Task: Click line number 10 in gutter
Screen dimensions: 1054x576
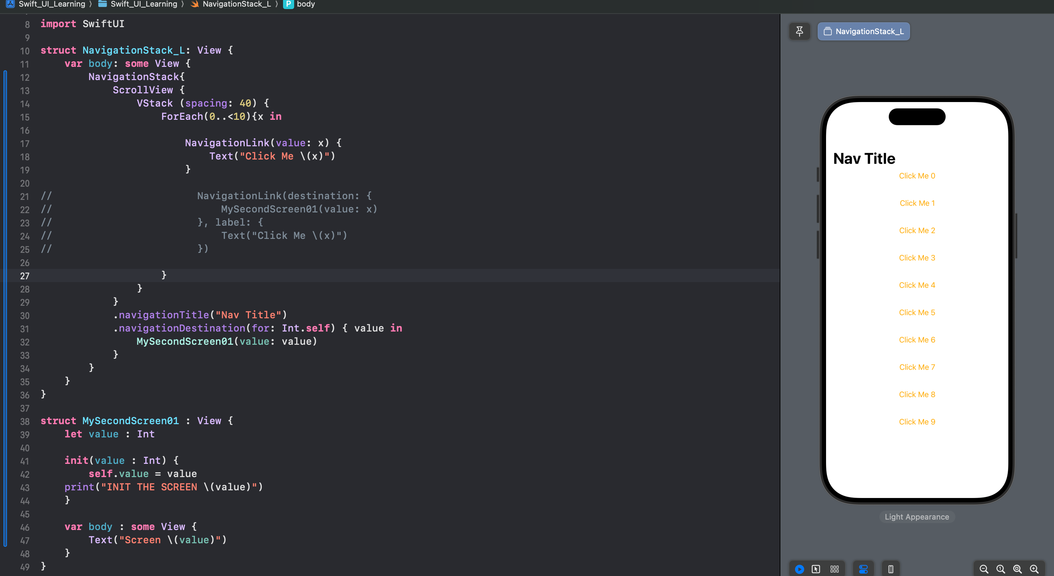Action: point(24,51)
